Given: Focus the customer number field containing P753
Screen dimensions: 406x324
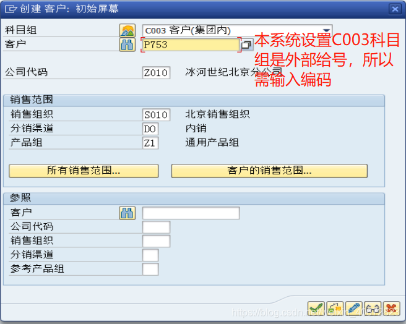Looking at the screenshot, I should (191, 45).
